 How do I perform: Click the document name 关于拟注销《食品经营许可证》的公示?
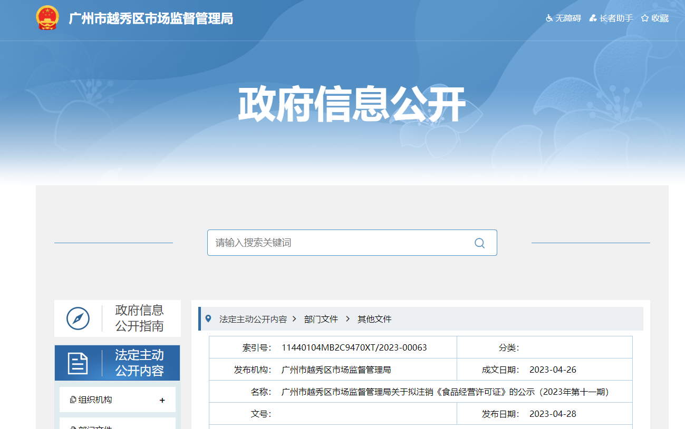click(445, 392)
